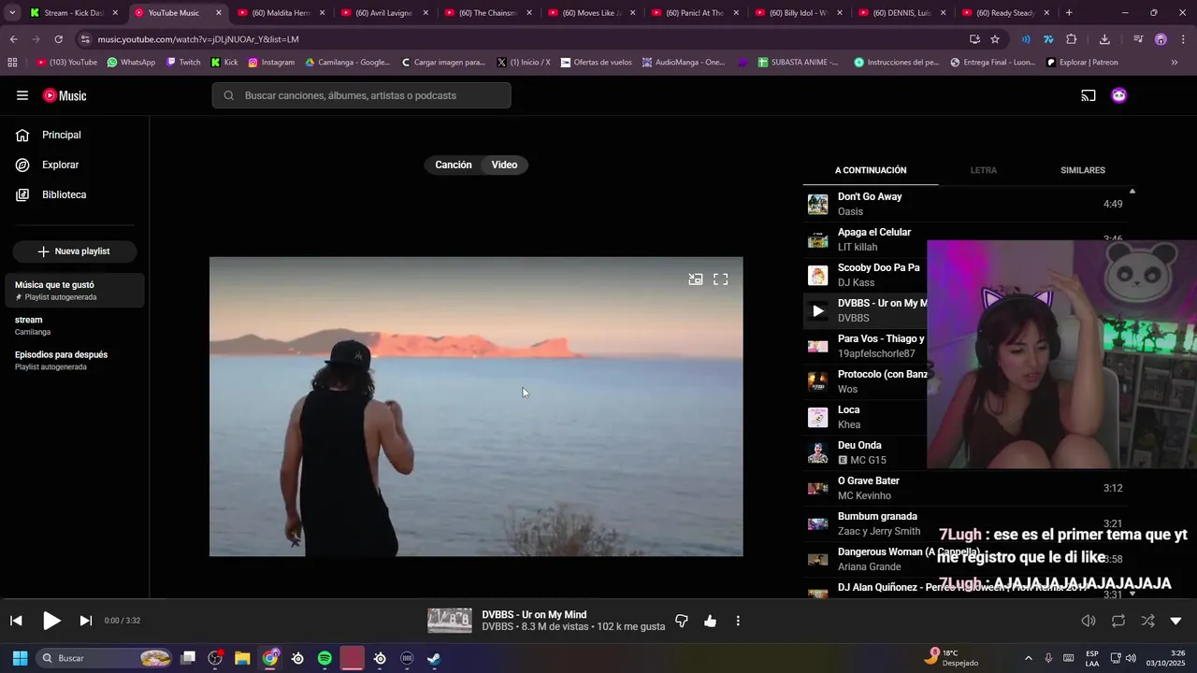Show hidden system tray icons

click(1029, 658)
